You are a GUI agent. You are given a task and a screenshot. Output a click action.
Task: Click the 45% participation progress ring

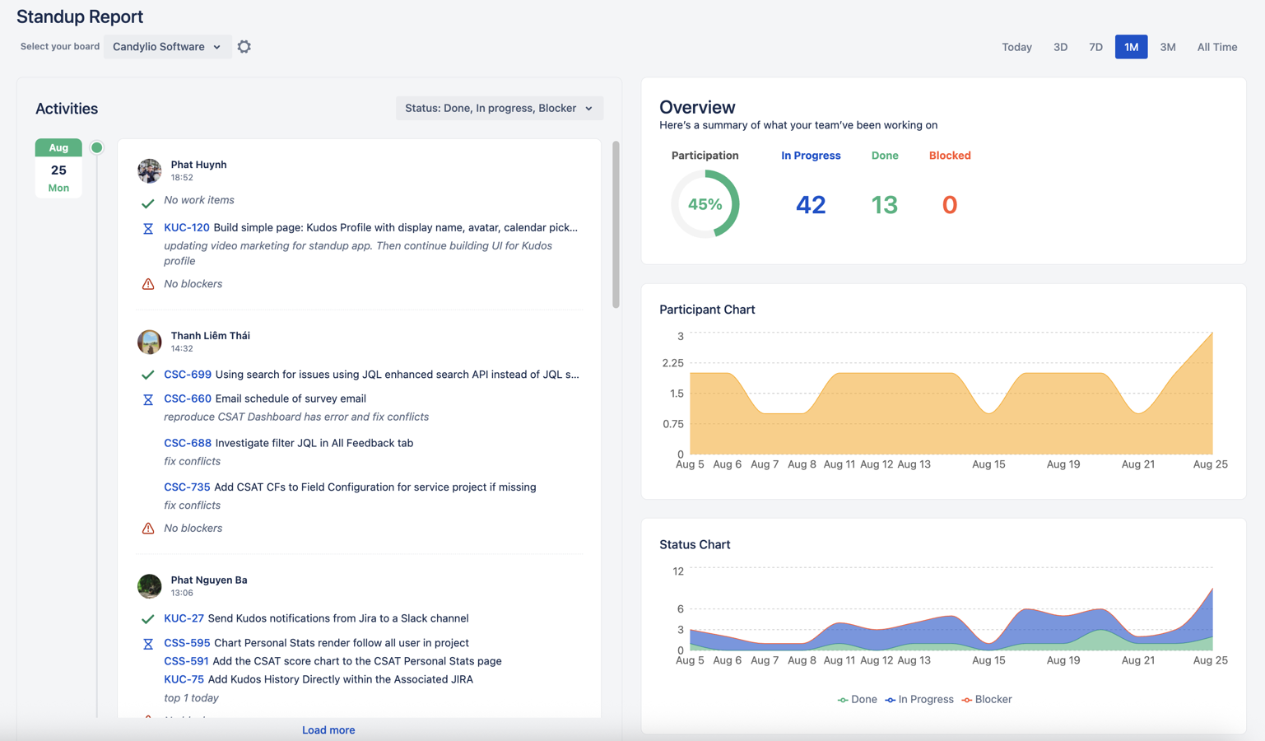pos(705,204)
